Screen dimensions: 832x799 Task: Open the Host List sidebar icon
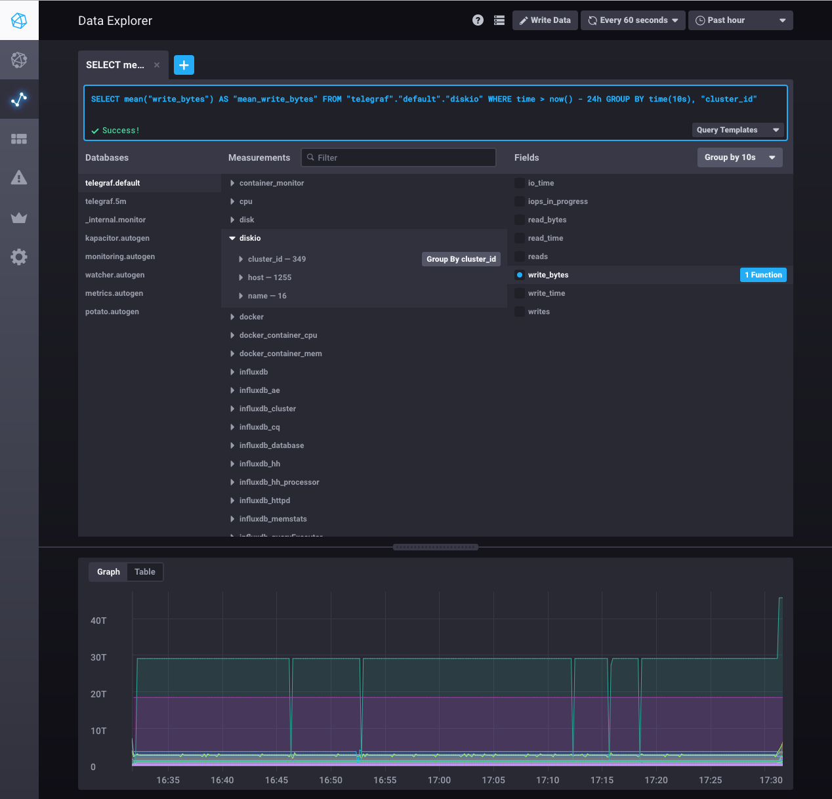[19, 60]
